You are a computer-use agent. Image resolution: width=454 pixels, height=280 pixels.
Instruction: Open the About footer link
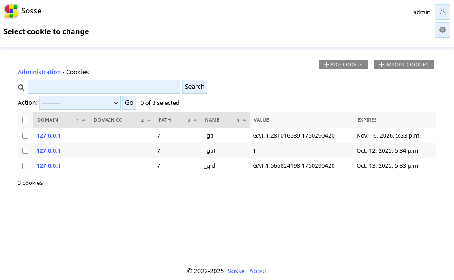258,271
